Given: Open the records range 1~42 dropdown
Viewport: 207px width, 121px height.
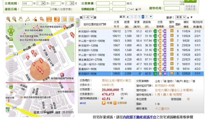Looking at the screenshot, I should point(88,17).
